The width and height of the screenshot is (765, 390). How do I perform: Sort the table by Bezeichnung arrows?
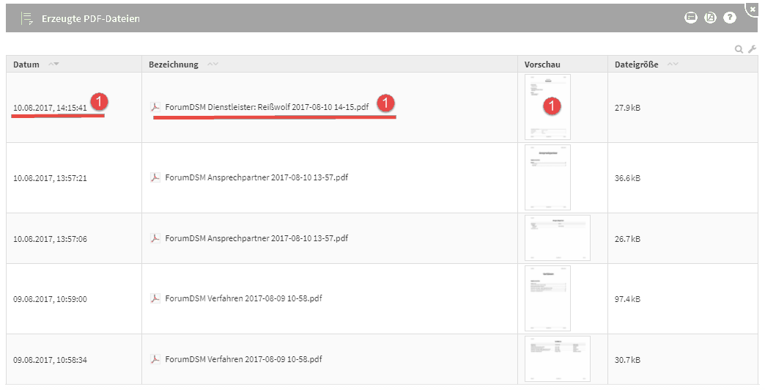tap(212, 64)
